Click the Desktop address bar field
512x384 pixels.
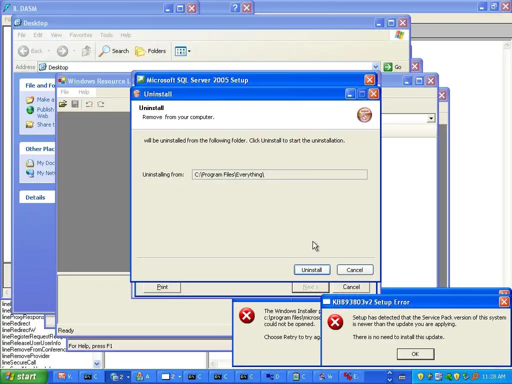coord(209,67)
